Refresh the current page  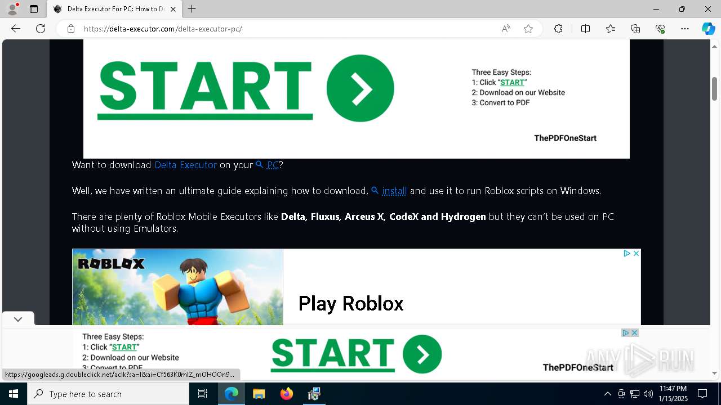click(41, 29)
